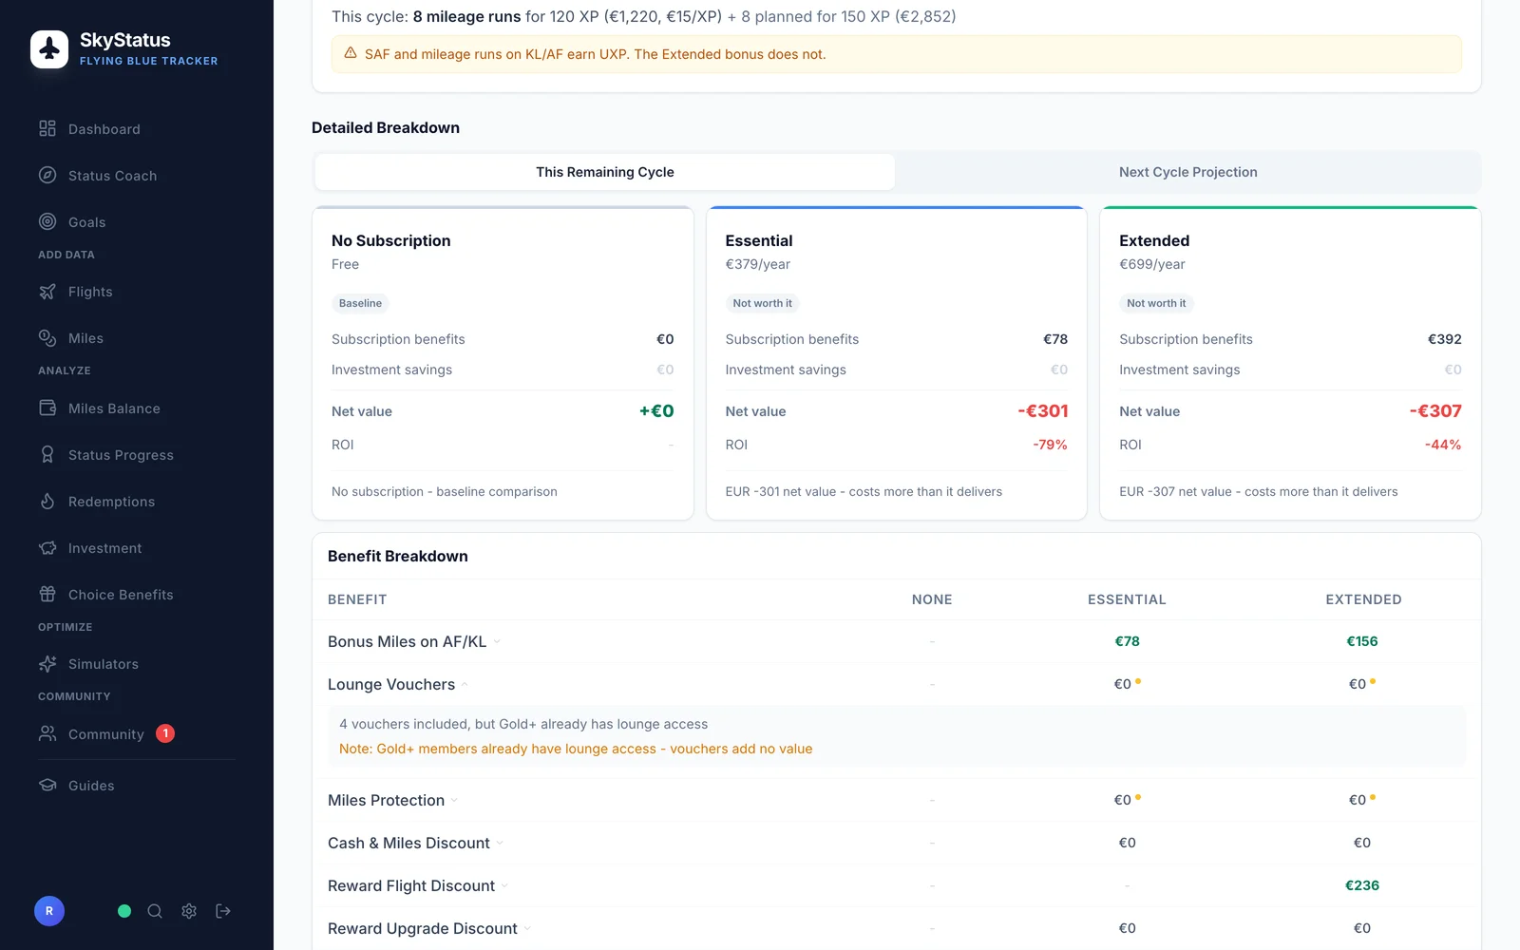Click the EXTENDED column header
1520x950 pixels.
pos(1363,599)
